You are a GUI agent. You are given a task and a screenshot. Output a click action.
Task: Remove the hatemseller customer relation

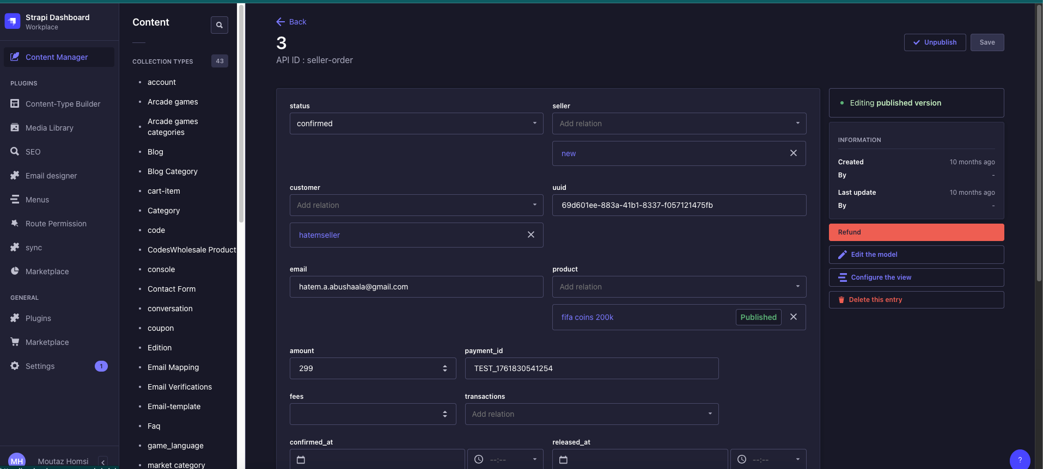coord(531,234)
